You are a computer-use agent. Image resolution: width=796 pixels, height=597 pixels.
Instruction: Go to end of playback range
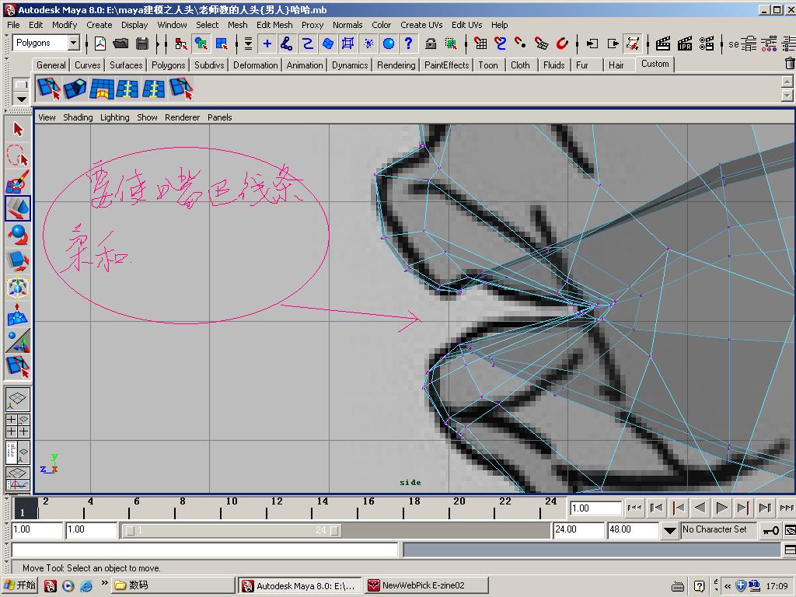coord(787,507)
